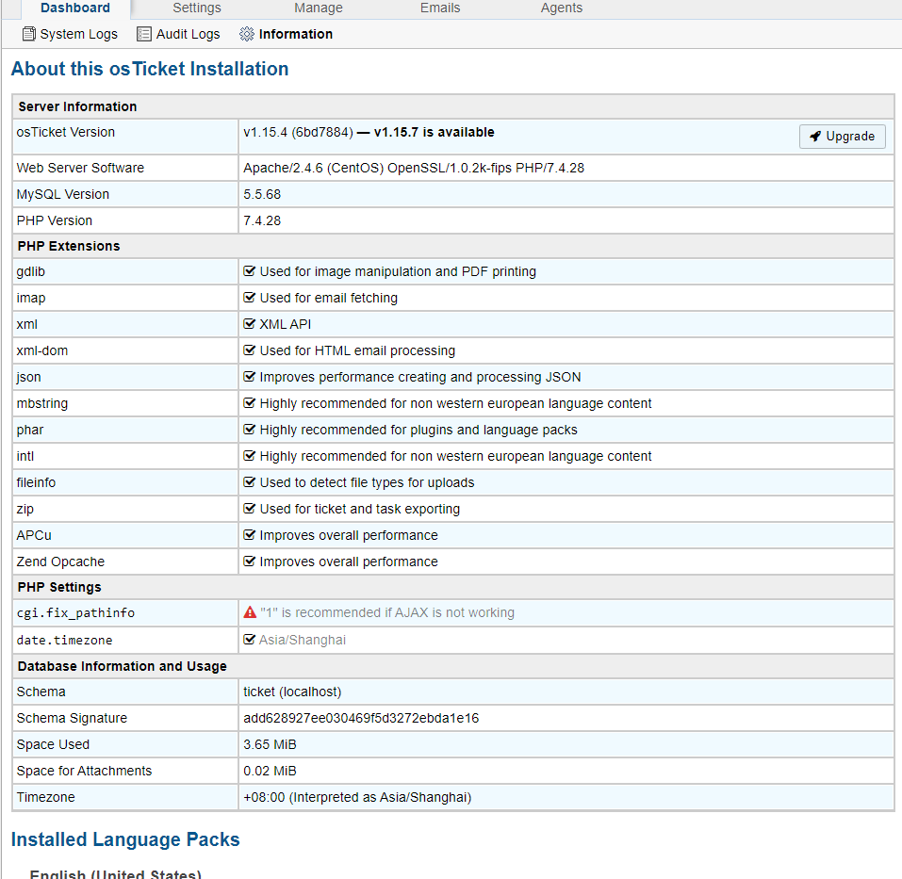The height and width of the screenshot is (879, 902).
Task: Click the 'APCu' extension name
Action: pyautogui.click(x=34, y=535)
